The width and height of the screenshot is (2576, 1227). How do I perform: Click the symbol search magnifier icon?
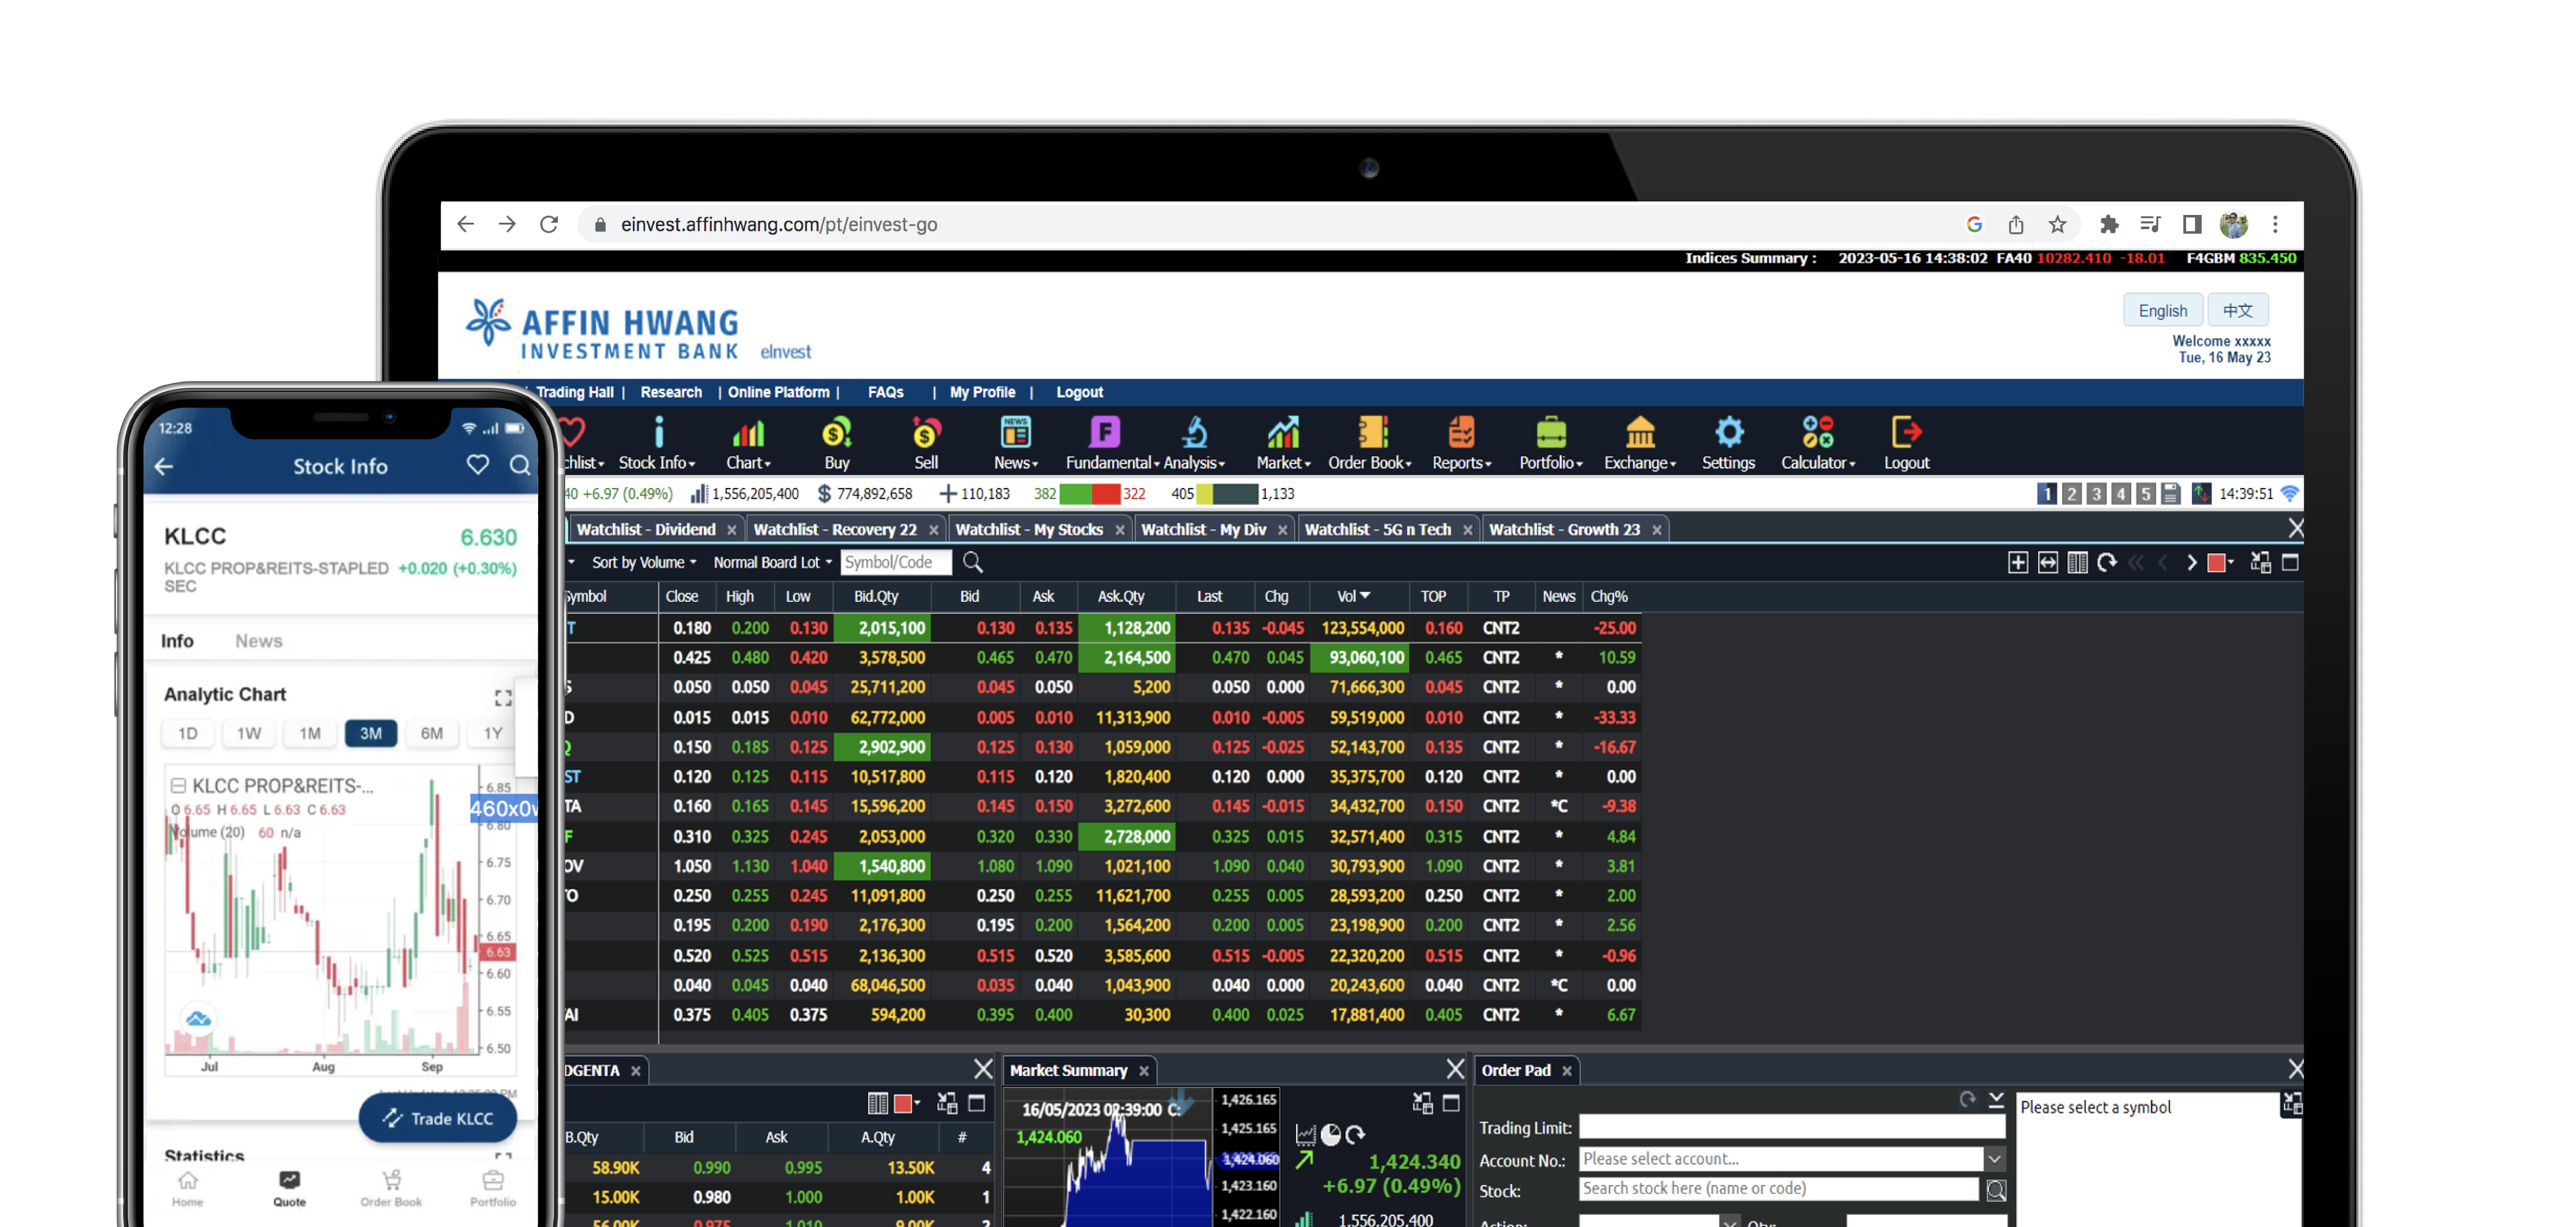[972, 563]
